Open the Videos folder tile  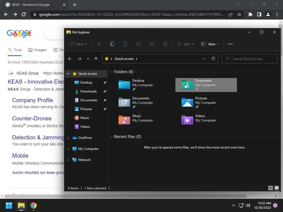[x=206, y=120]
